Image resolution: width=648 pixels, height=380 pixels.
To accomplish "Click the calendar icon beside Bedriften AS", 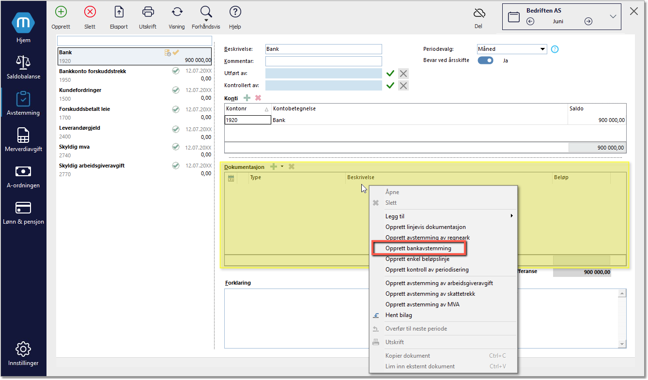I will 514,17.
